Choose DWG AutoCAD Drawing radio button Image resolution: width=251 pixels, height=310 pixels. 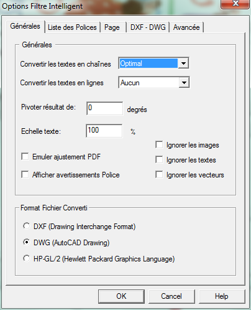(x=27, y=242)
